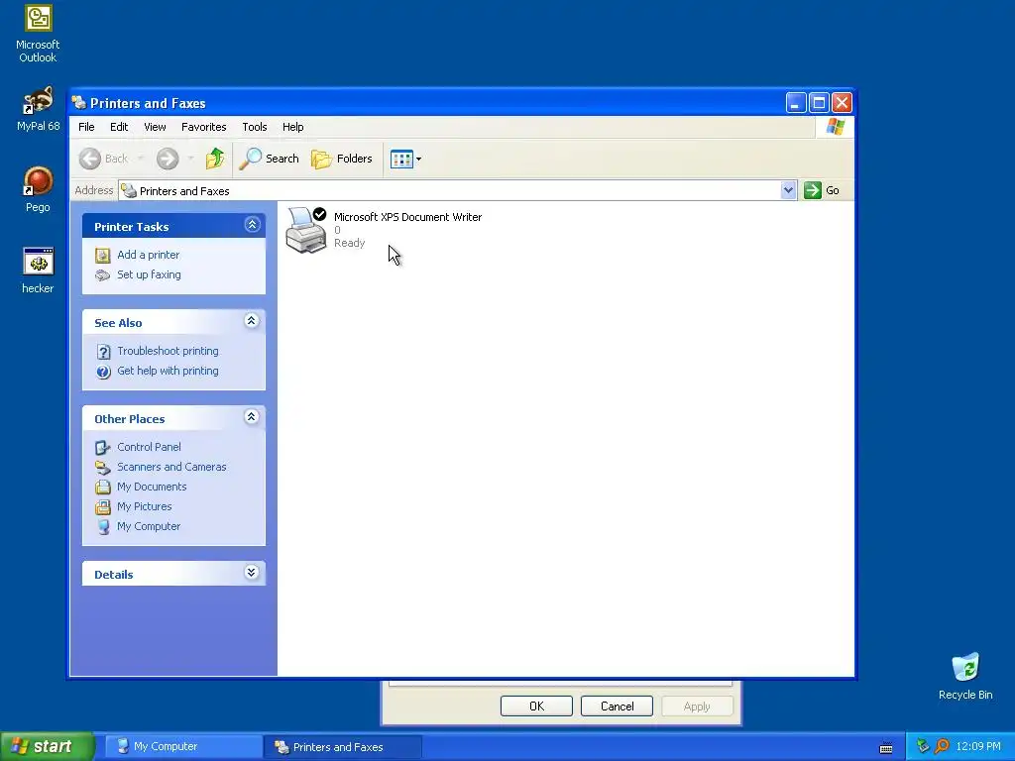The image size is (1015, 761).
Task: Open the Edit menu
Action: pyautogui.click(x=119, y=127)
